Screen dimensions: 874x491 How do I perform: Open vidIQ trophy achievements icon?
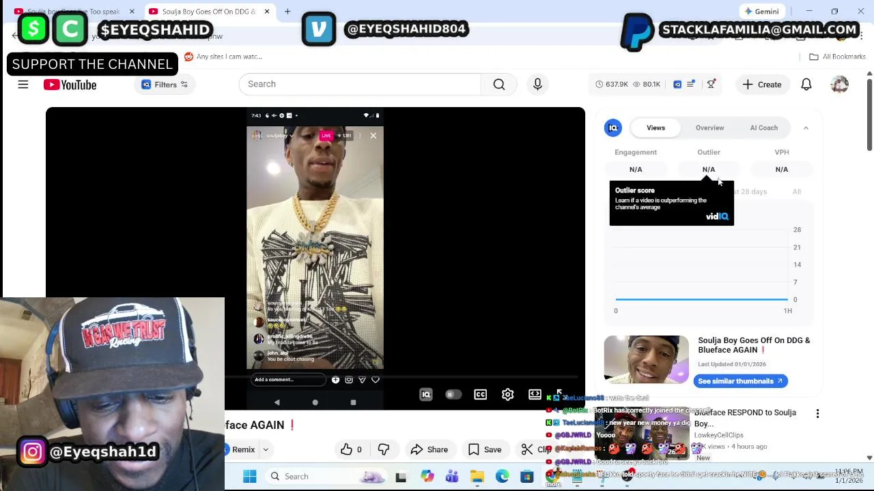point(711,85)
